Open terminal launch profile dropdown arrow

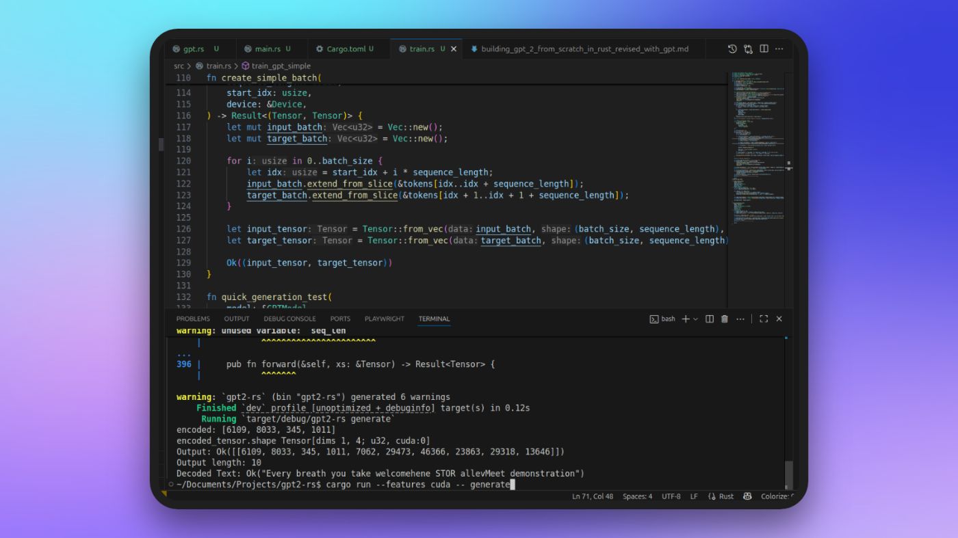(x=696, y=319)
